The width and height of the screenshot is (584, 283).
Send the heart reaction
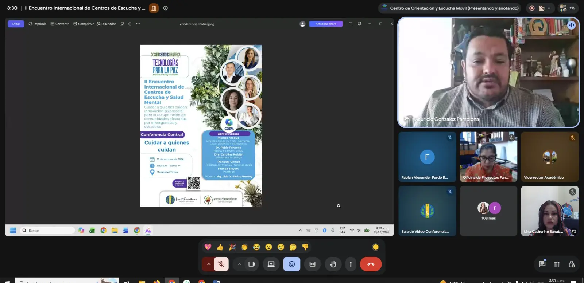pyautogui.click(x=208, y=247)
